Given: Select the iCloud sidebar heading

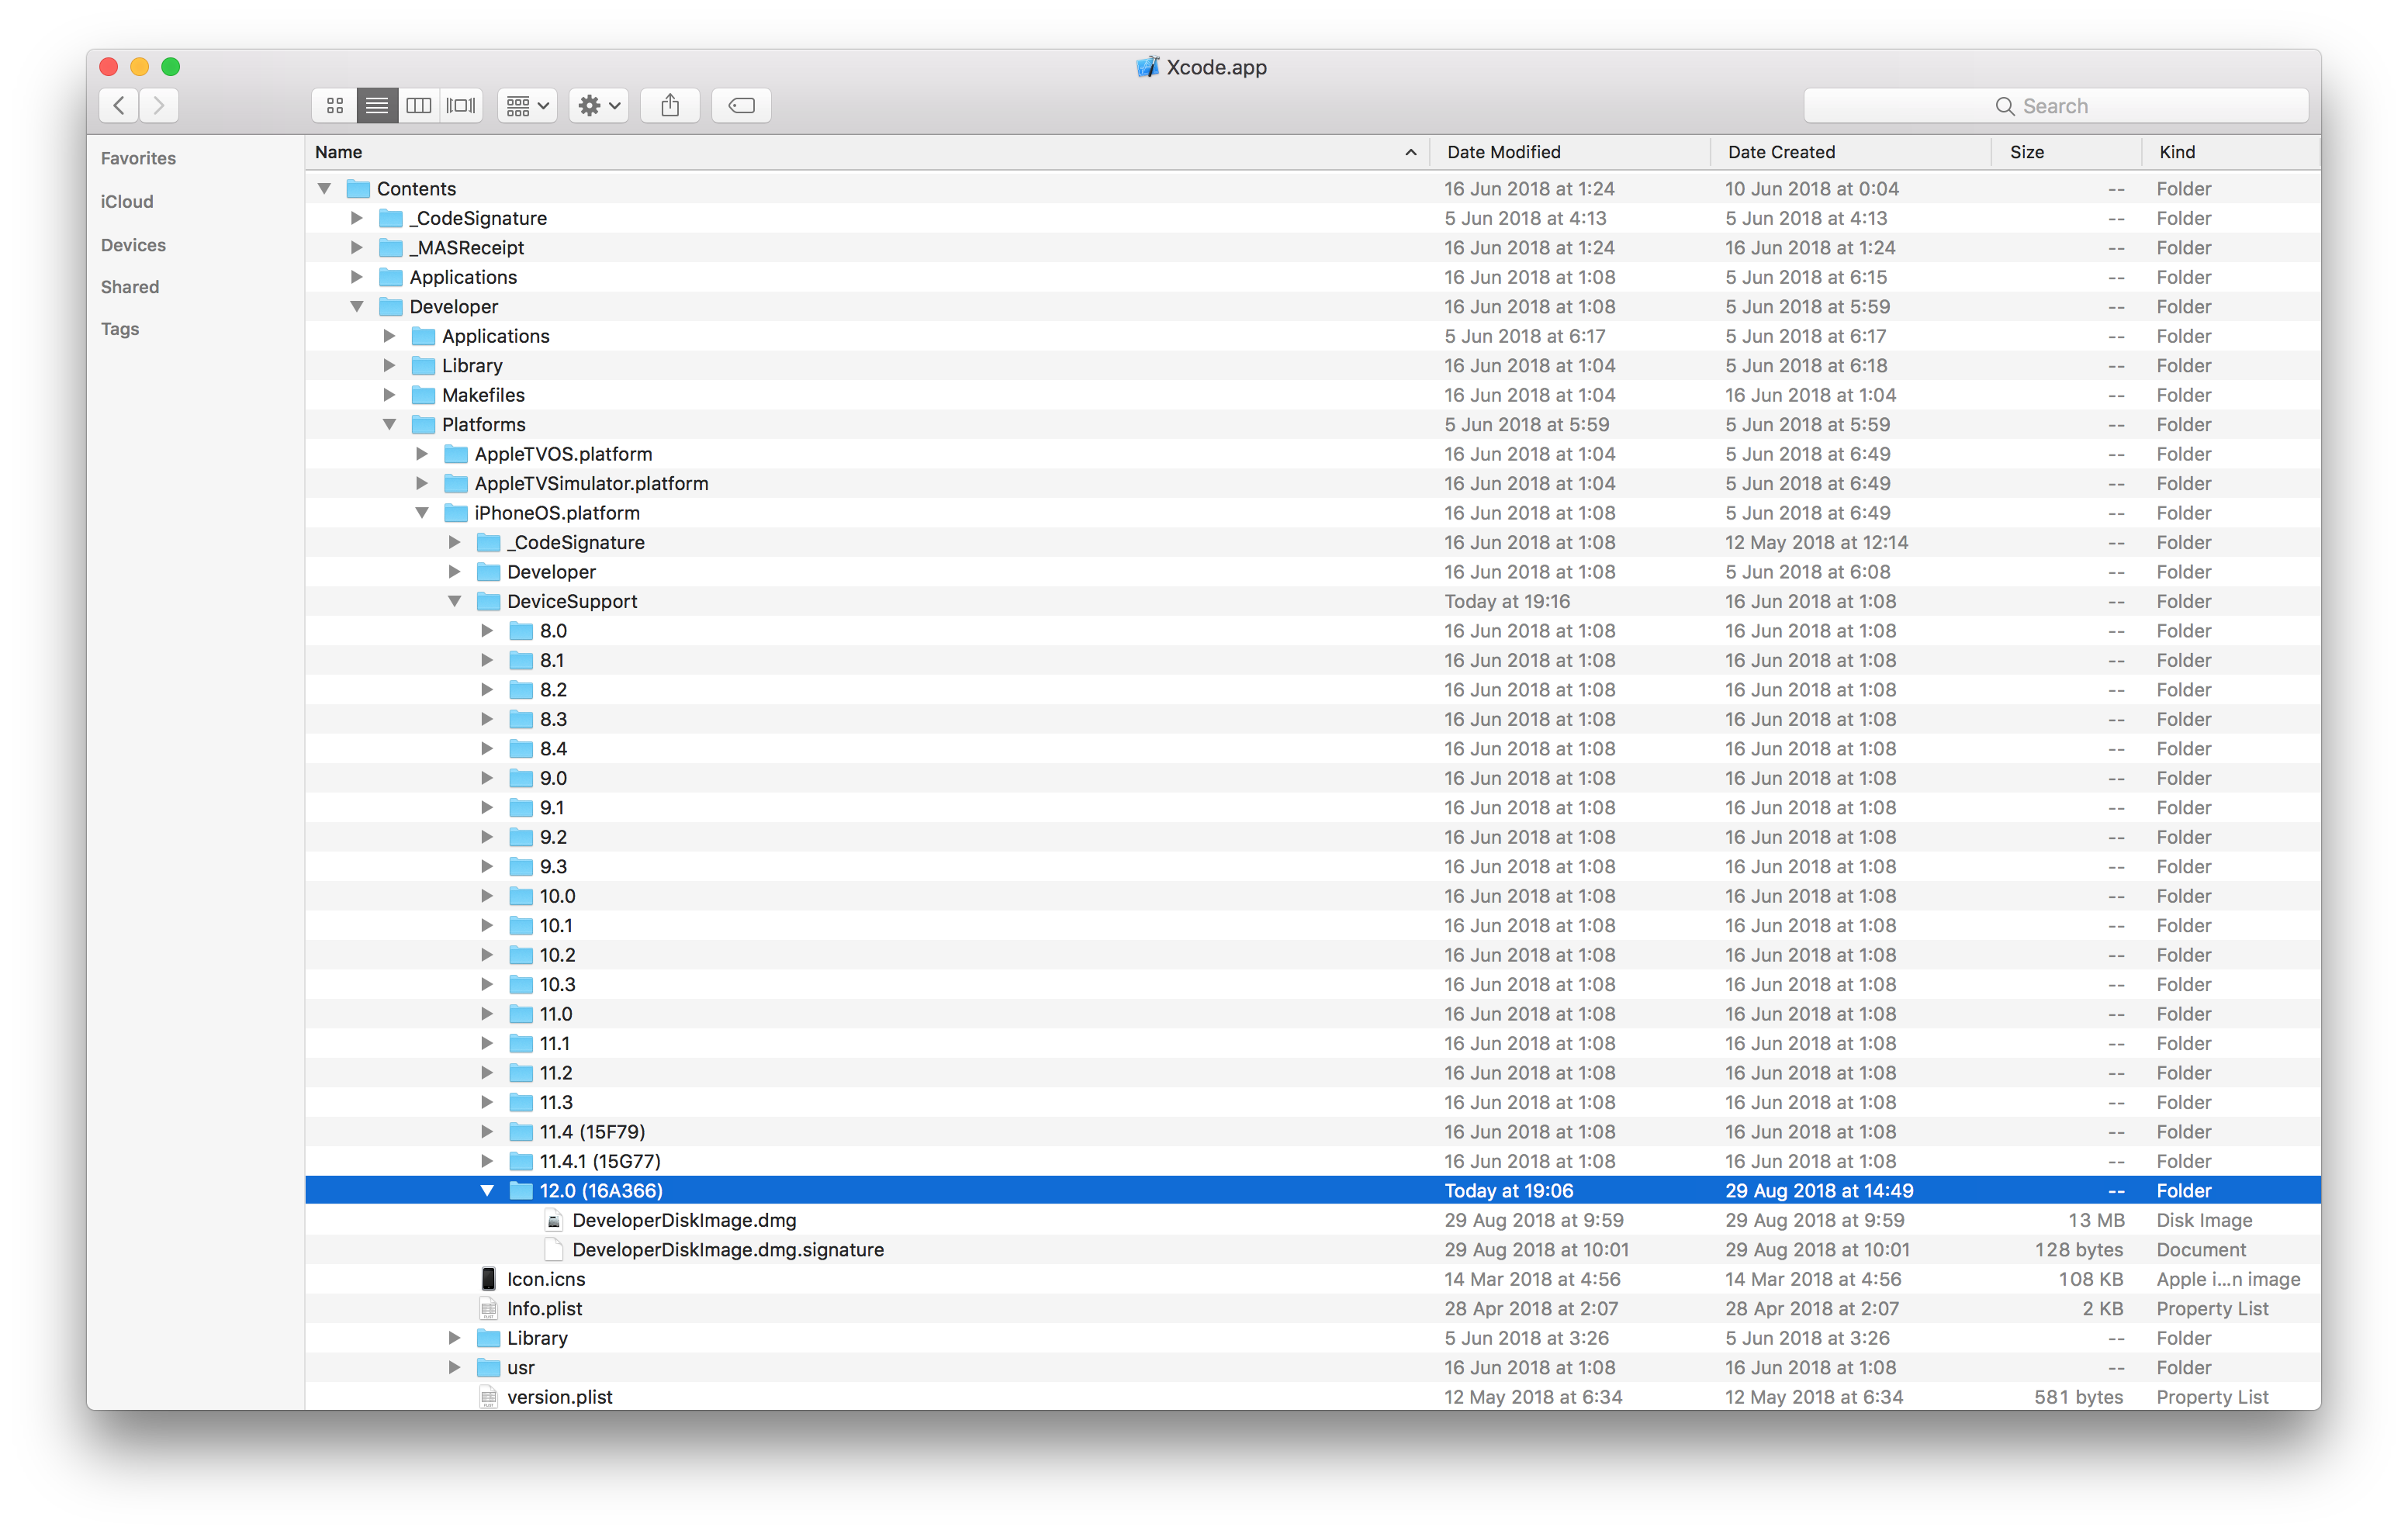Looking at the screenshot, I should click(127, 201).
